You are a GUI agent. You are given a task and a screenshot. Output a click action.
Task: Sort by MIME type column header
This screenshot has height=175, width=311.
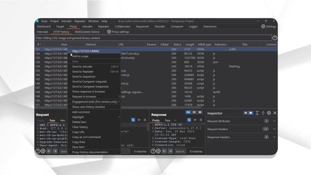coord(204,44)
